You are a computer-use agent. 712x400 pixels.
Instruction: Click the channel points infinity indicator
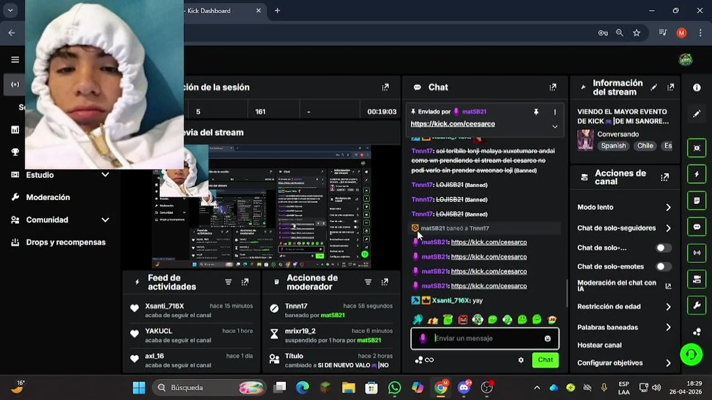click(424, 360)
